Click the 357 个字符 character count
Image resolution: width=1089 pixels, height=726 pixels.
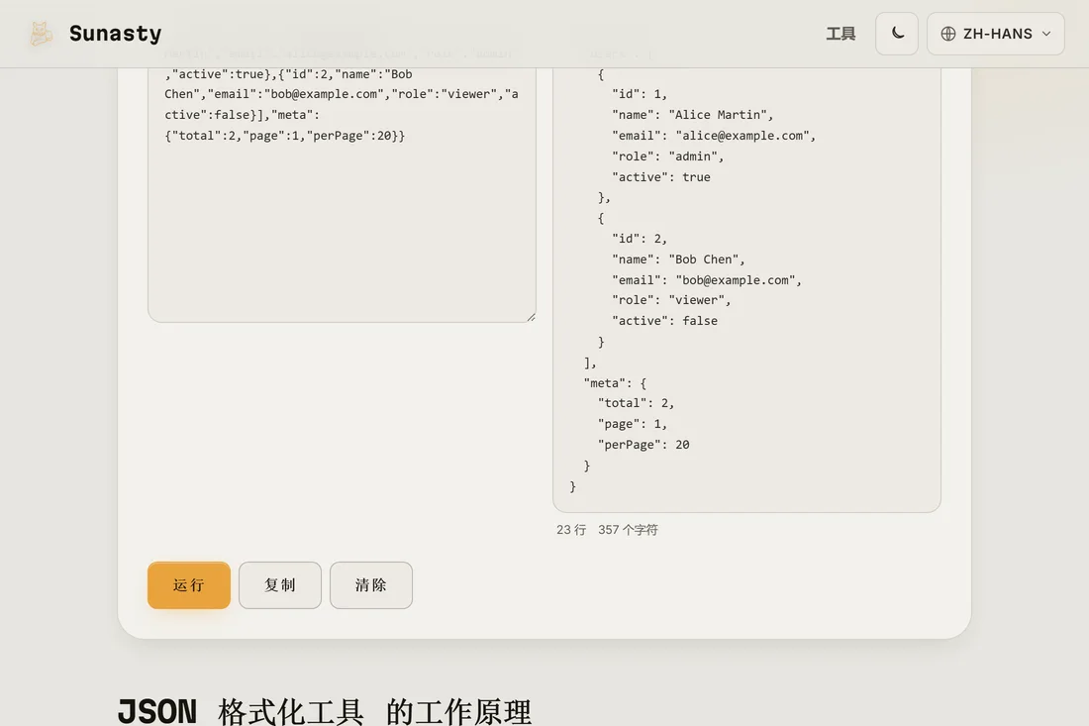(x=628, y=529)
